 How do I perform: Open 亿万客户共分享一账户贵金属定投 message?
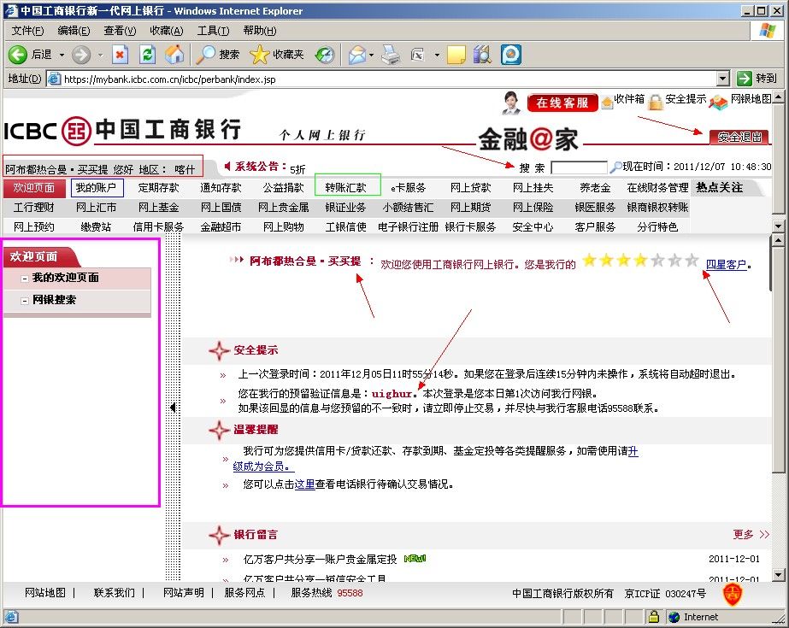[x=320, y=559]
